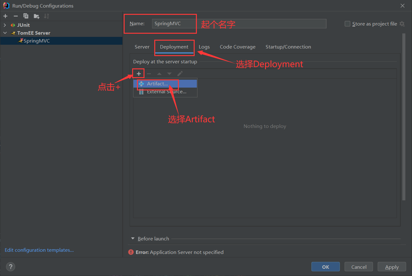Image resolution: width=412 pixels, height=276 pixels.
Task: Choose Artifact... from the popup menu
Action: [165, 84]
